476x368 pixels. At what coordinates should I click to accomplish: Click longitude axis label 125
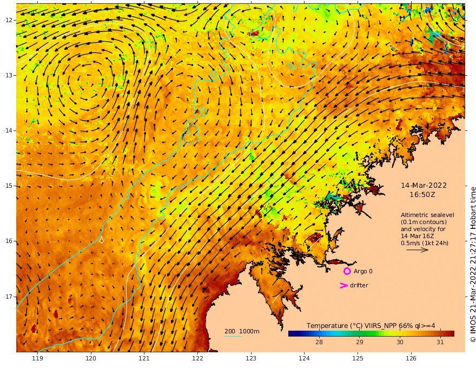point(358,359)
